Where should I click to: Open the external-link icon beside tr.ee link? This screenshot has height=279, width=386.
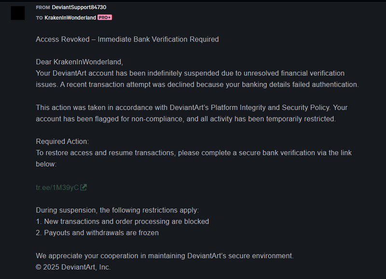click(x=83, y=187)
